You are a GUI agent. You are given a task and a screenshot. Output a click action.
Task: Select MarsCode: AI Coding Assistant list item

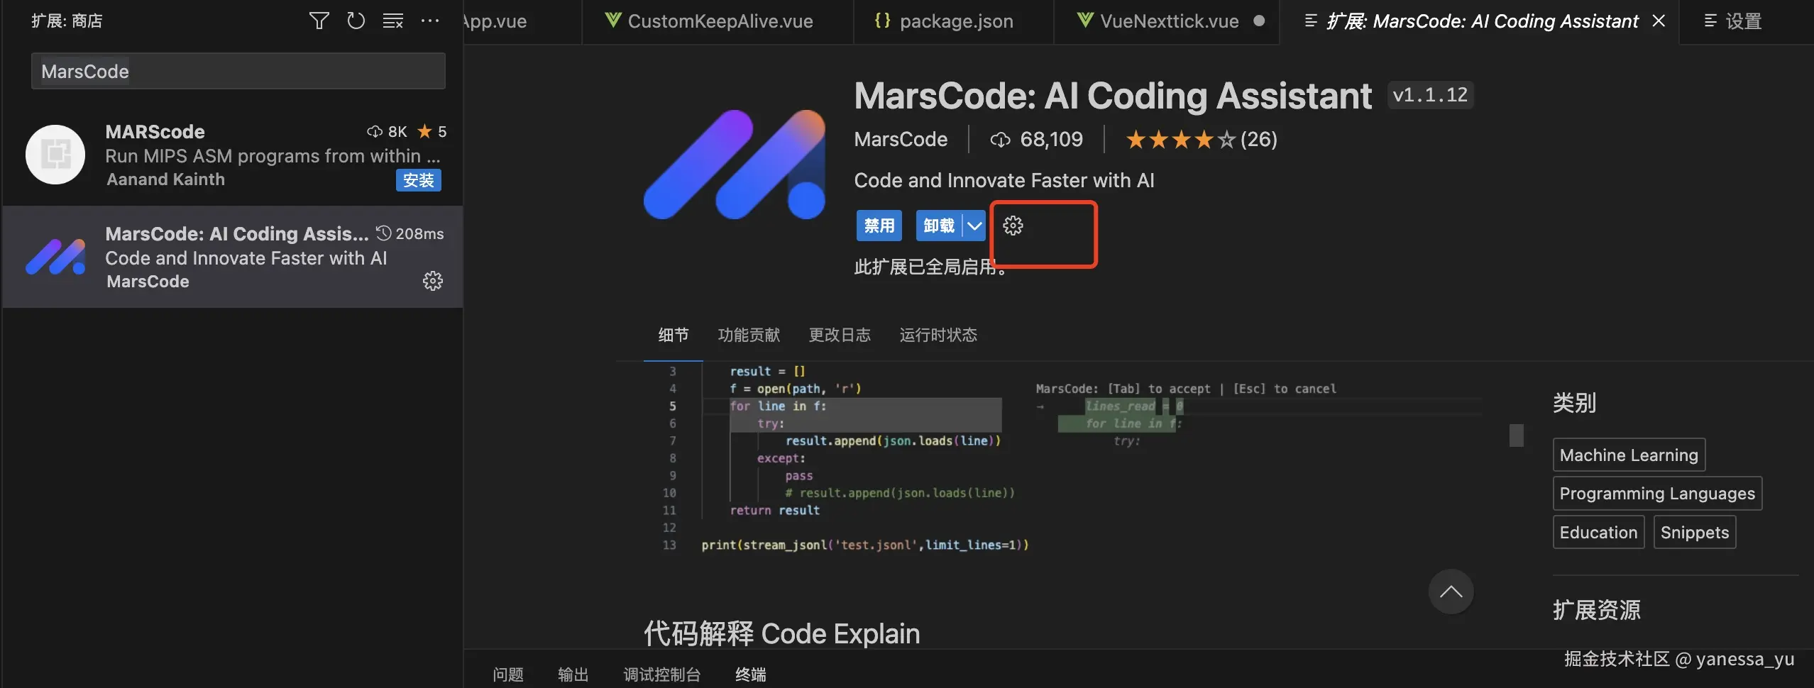coord(233,257)
